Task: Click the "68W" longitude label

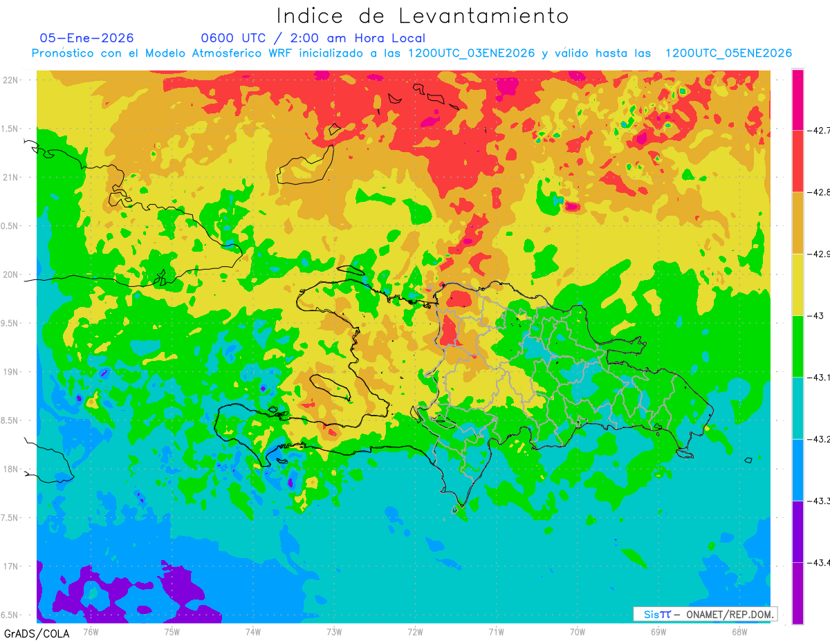Action: click(739, 632)
